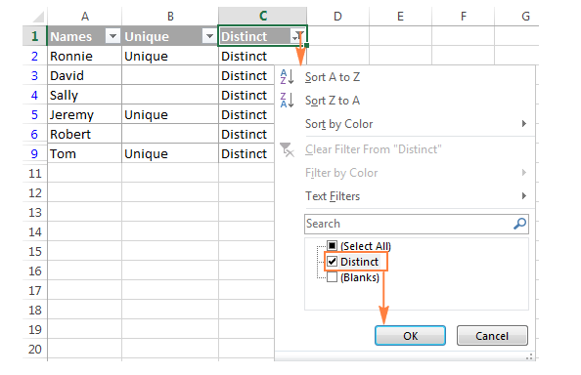Select Clear Filter From "Distinct" entry
The height and width of the screenshot is (375, 581).
[405, 149]
